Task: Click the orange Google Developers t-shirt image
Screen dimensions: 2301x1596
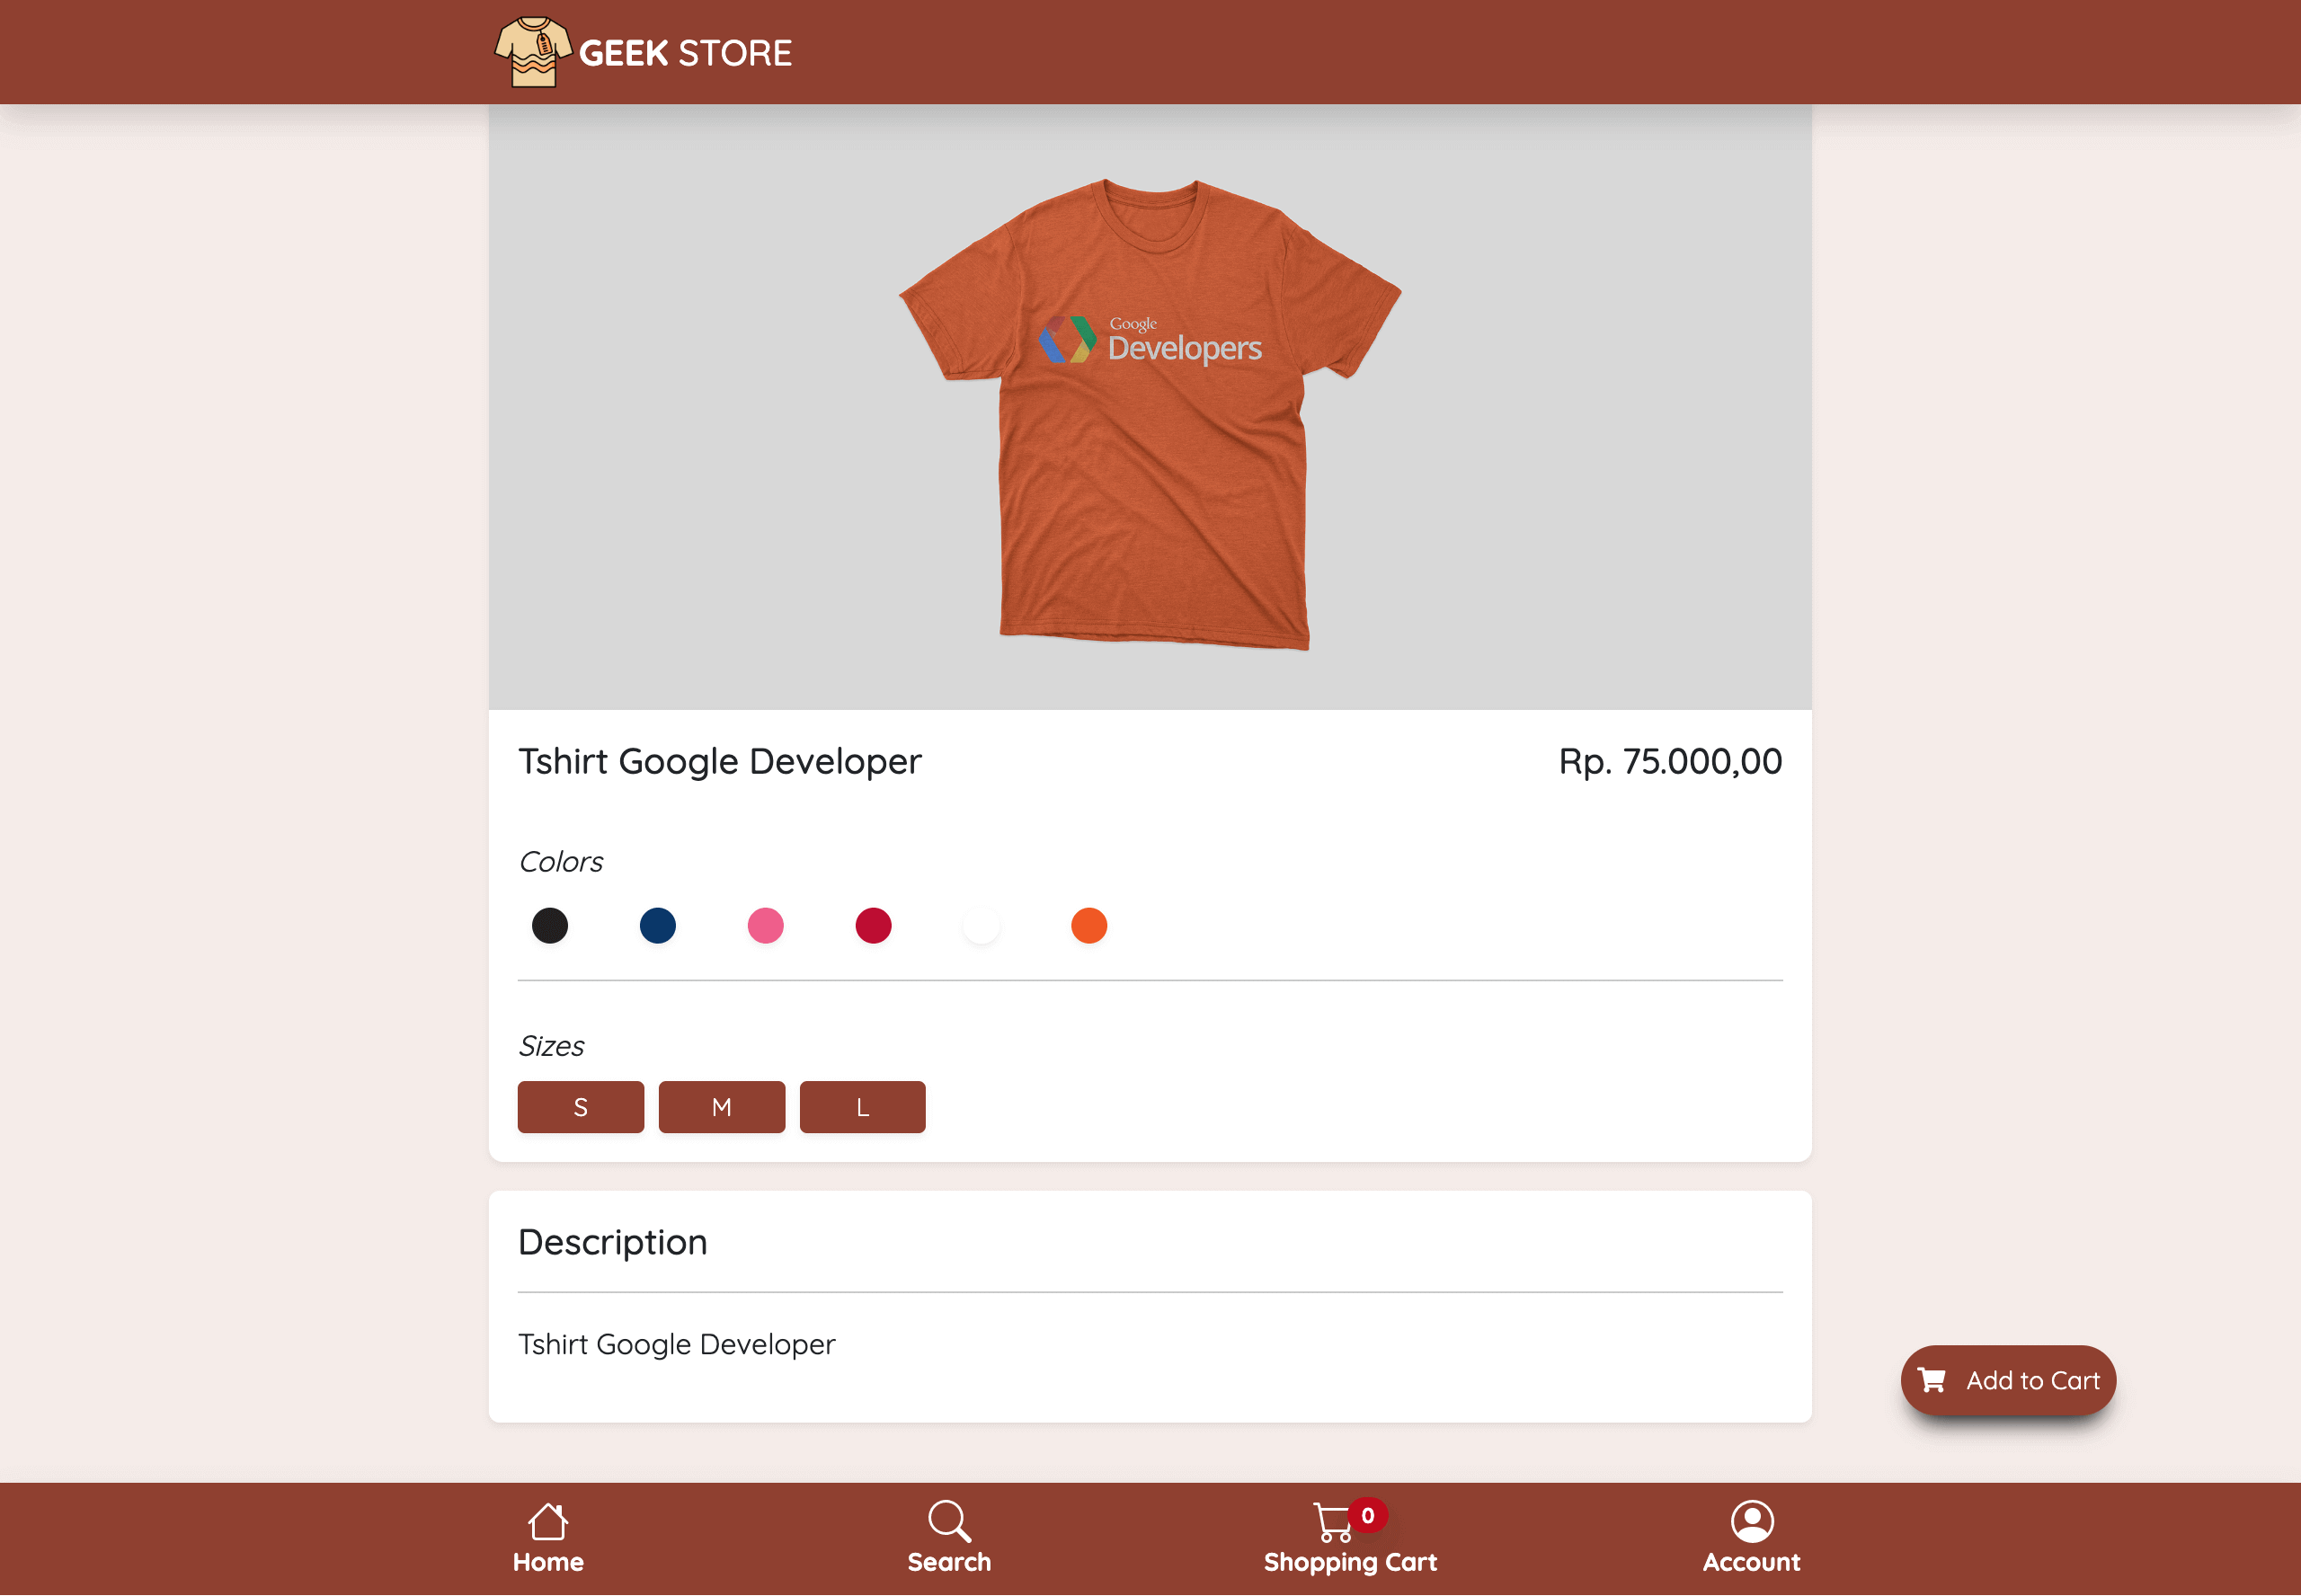Action: [x=1150, y=414]
